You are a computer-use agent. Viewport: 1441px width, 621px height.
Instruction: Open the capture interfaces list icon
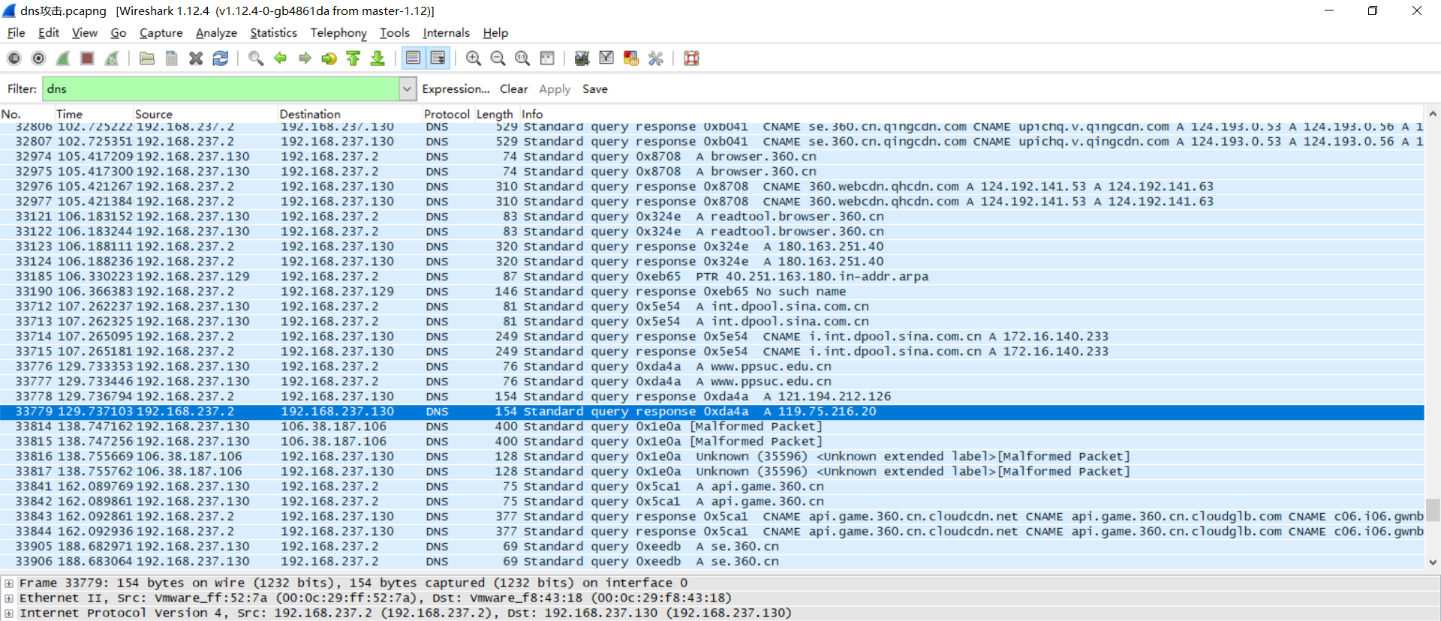pos(14,58)
